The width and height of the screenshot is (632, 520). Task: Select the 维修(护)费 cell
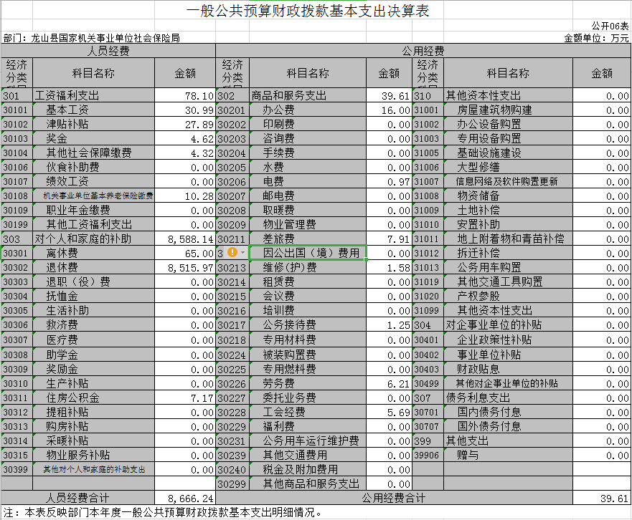tap(308, 268)
